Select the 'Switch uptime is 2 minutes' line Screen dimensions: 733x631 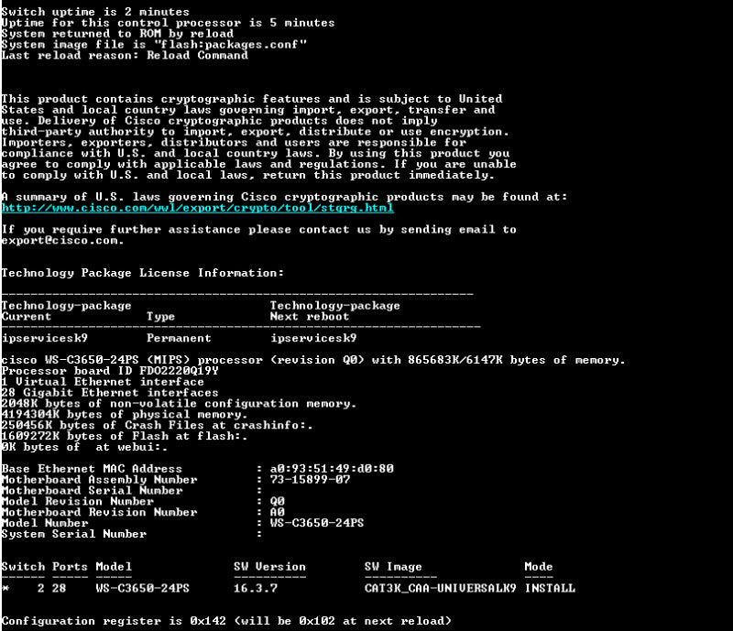click(95, 12)
